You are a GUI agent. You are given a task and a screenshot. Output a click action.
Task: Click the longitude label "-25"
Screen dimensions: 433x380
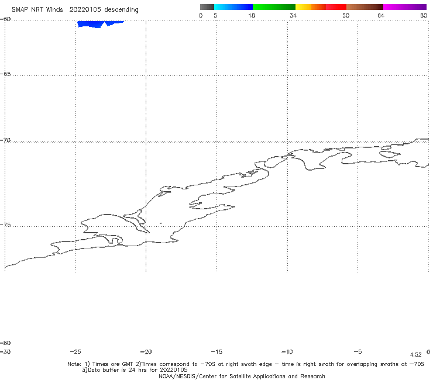(x=75, y=352)
